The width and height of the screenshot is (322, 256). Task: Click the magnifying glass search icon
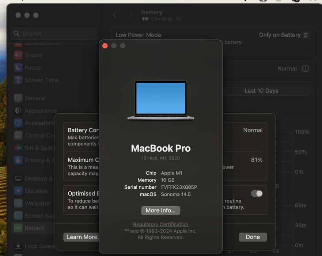[16, 34]
